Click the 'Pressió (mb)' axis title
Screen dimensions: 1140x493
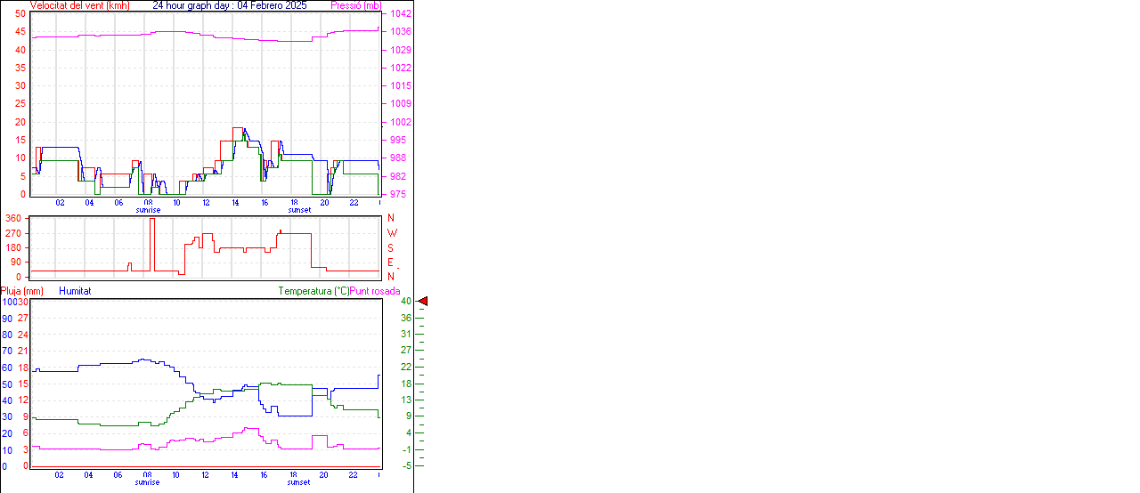tap(356, 5)
